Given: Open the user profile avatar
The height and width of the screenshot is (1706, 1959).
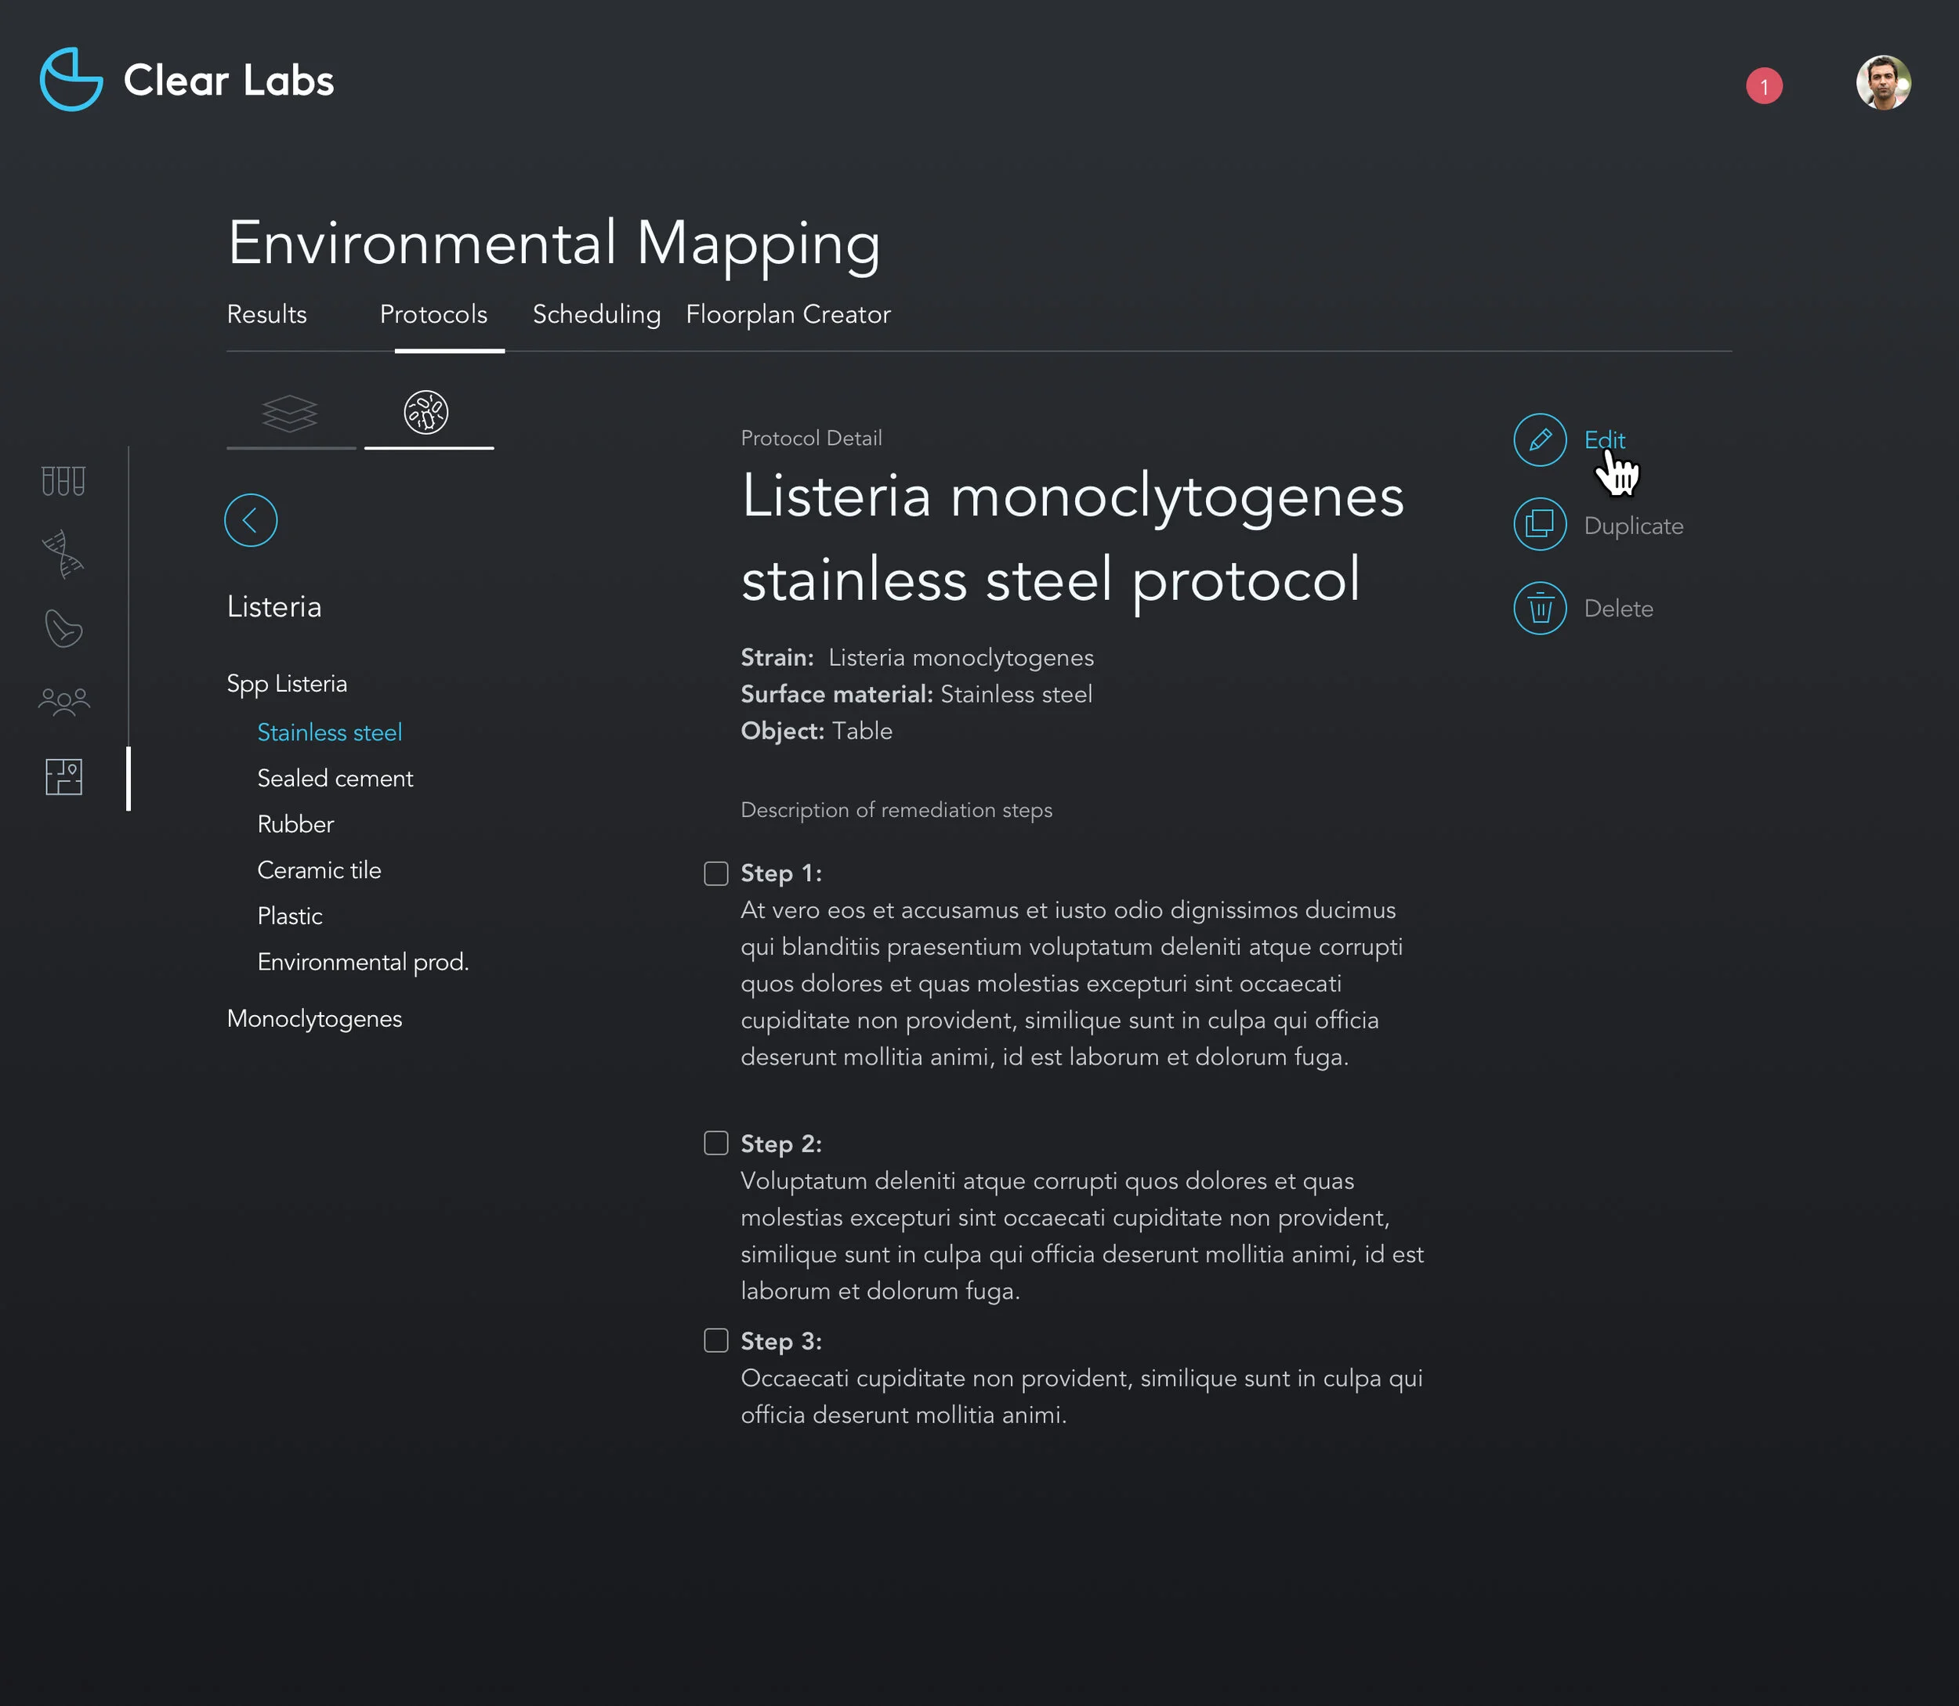Looking at the screenshot, I should (x=1883, y=83).
